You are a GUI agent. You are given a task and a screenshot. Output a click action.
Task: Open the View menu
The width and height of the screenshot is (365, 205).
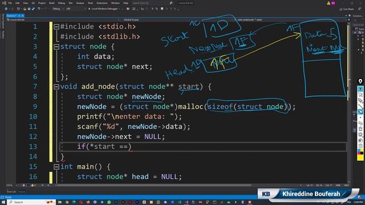(25, 3)
